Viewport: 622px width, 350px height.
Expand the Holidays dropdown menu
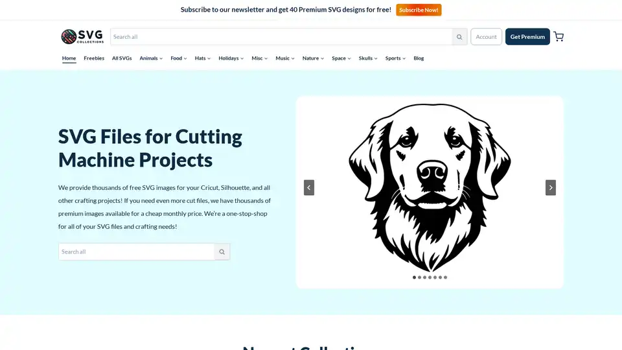pyautogui.click(x=231, y=58)
